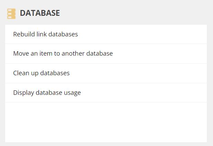Choose the Rebuild link databases entry

click(x=106, y=34)
